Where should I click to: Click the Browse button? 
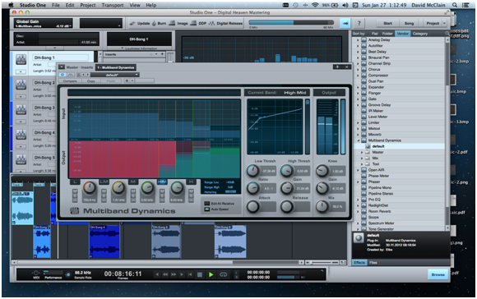[438, 274]
